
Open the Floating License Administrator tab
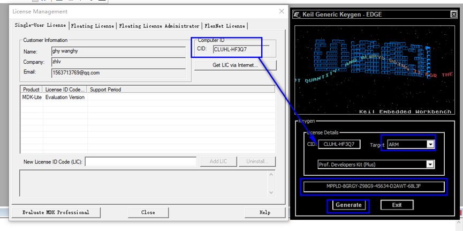click(x=159, y=26)
